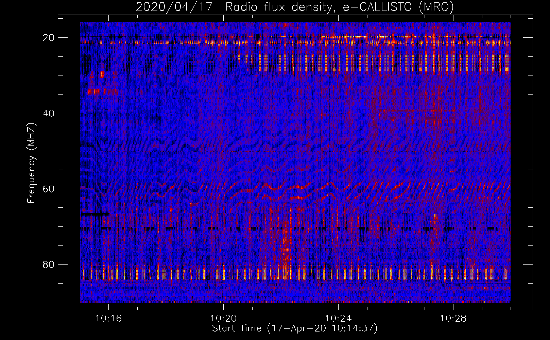Click the date '2020/04/17' in the title
Viewport: 550px width, 340px height.
click(x=174, y=7)
